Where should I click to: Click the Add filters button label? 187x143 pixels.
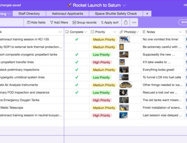point(61,22)
